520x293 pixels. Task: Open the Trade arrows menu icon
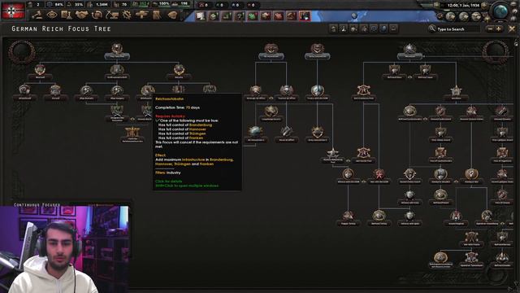pos(97,15)
